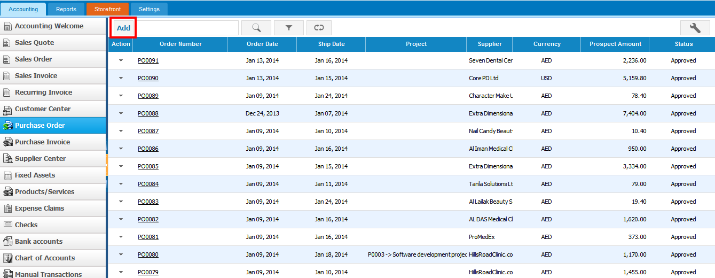Click the Sales Order sidebar icon

click(7, 59)
